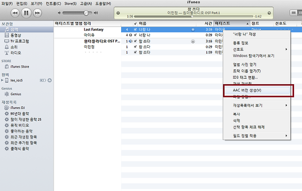Screen dimensions: 302x191
Task: Pause playback with the pause button
Action: pos(26,13)
